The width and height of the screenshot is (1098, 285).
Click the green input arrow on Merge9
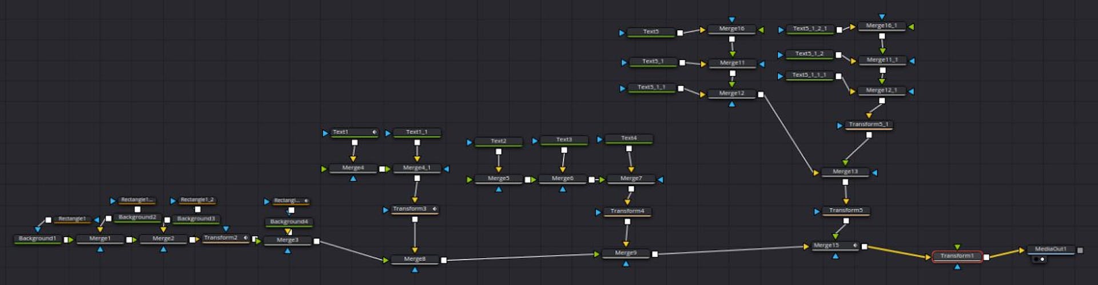point(597,254)
